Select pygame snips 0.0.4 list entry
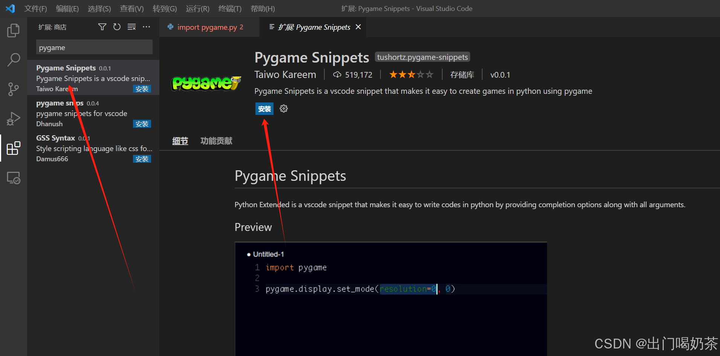 [93, 113]
